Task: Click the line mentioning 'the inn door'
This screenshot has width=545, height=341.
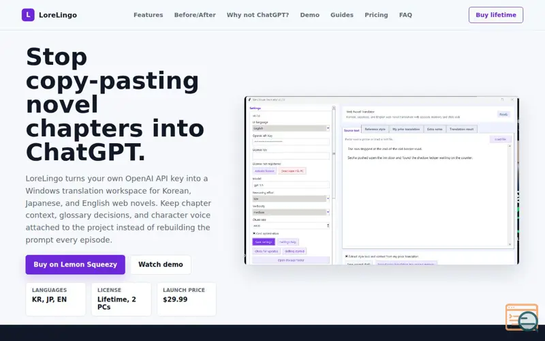Action: 410,158
